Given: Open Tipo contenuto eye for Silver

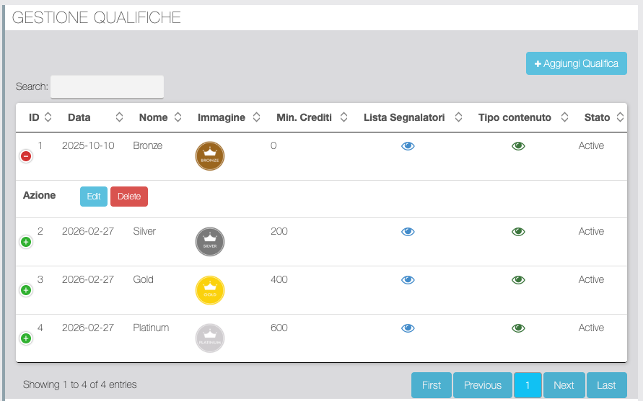Looking at the screenshot, I should coord(518,232).
